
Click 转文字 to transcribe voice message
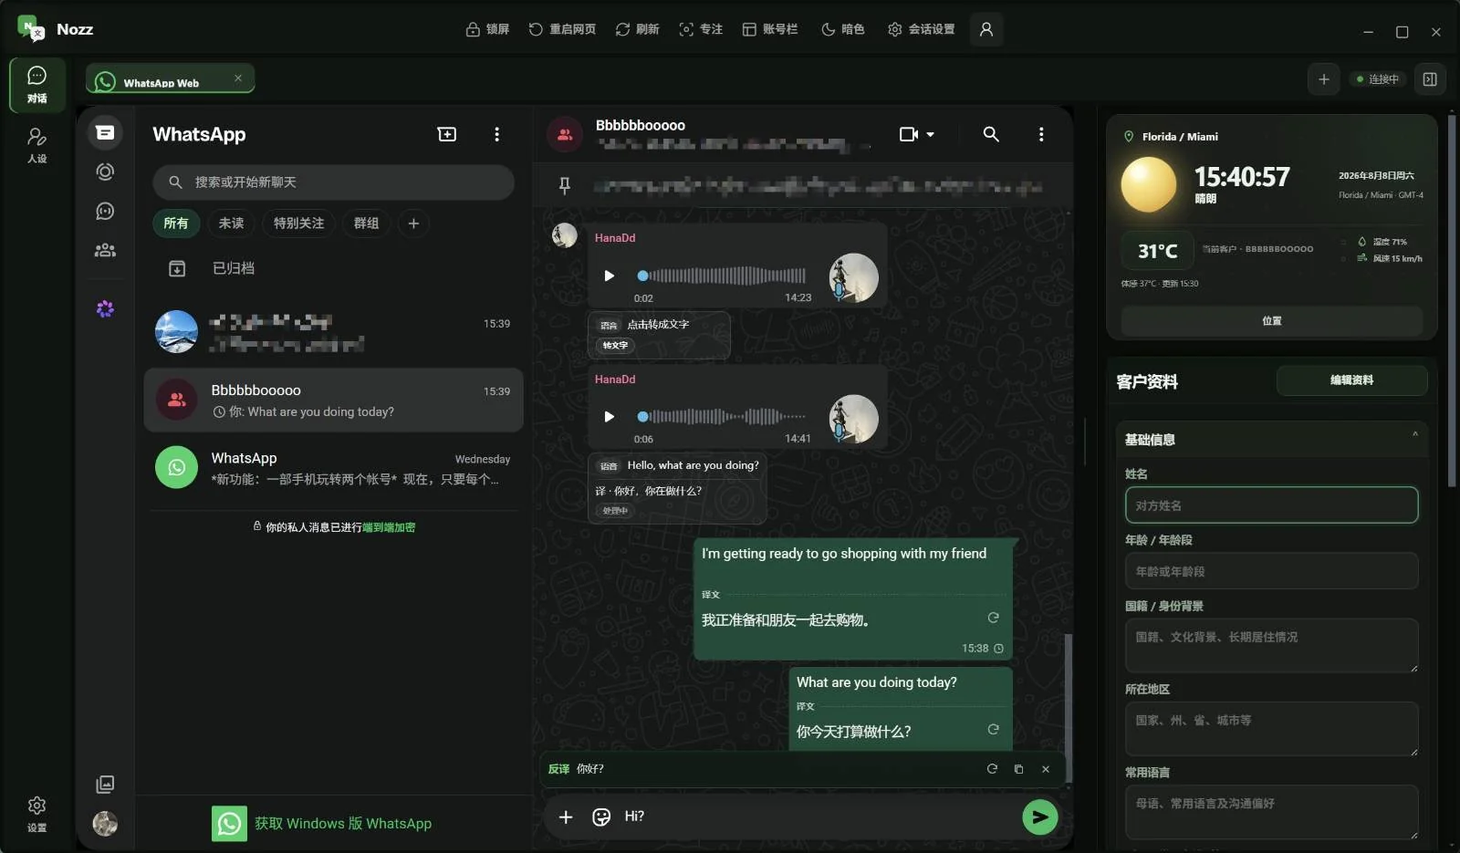[615, 346]
